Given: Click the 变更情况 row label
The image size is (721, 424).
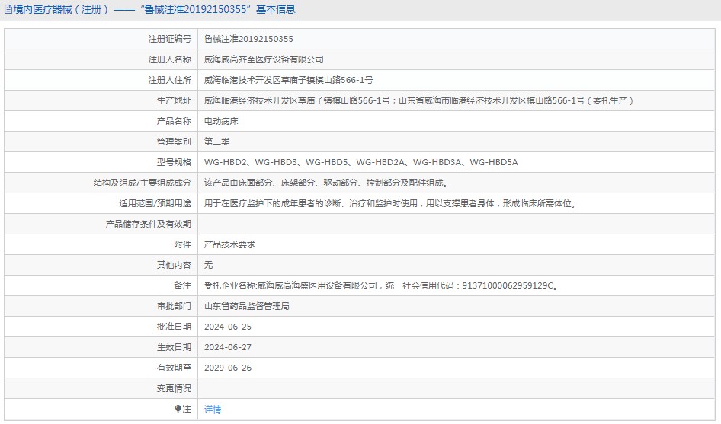Looking at the screenshot, I should 174,389.
